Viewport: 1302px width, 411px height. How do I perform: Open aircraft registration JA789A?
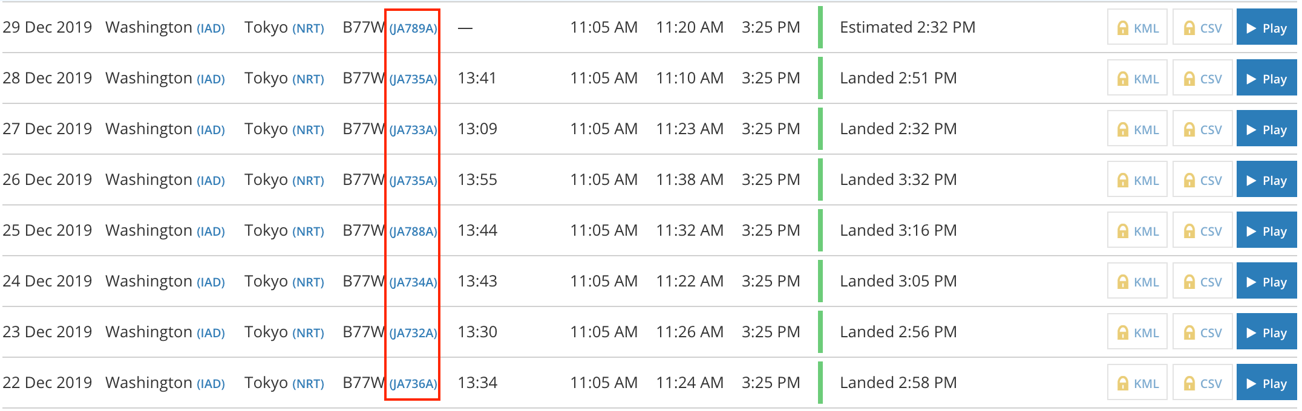click(413, 28)
